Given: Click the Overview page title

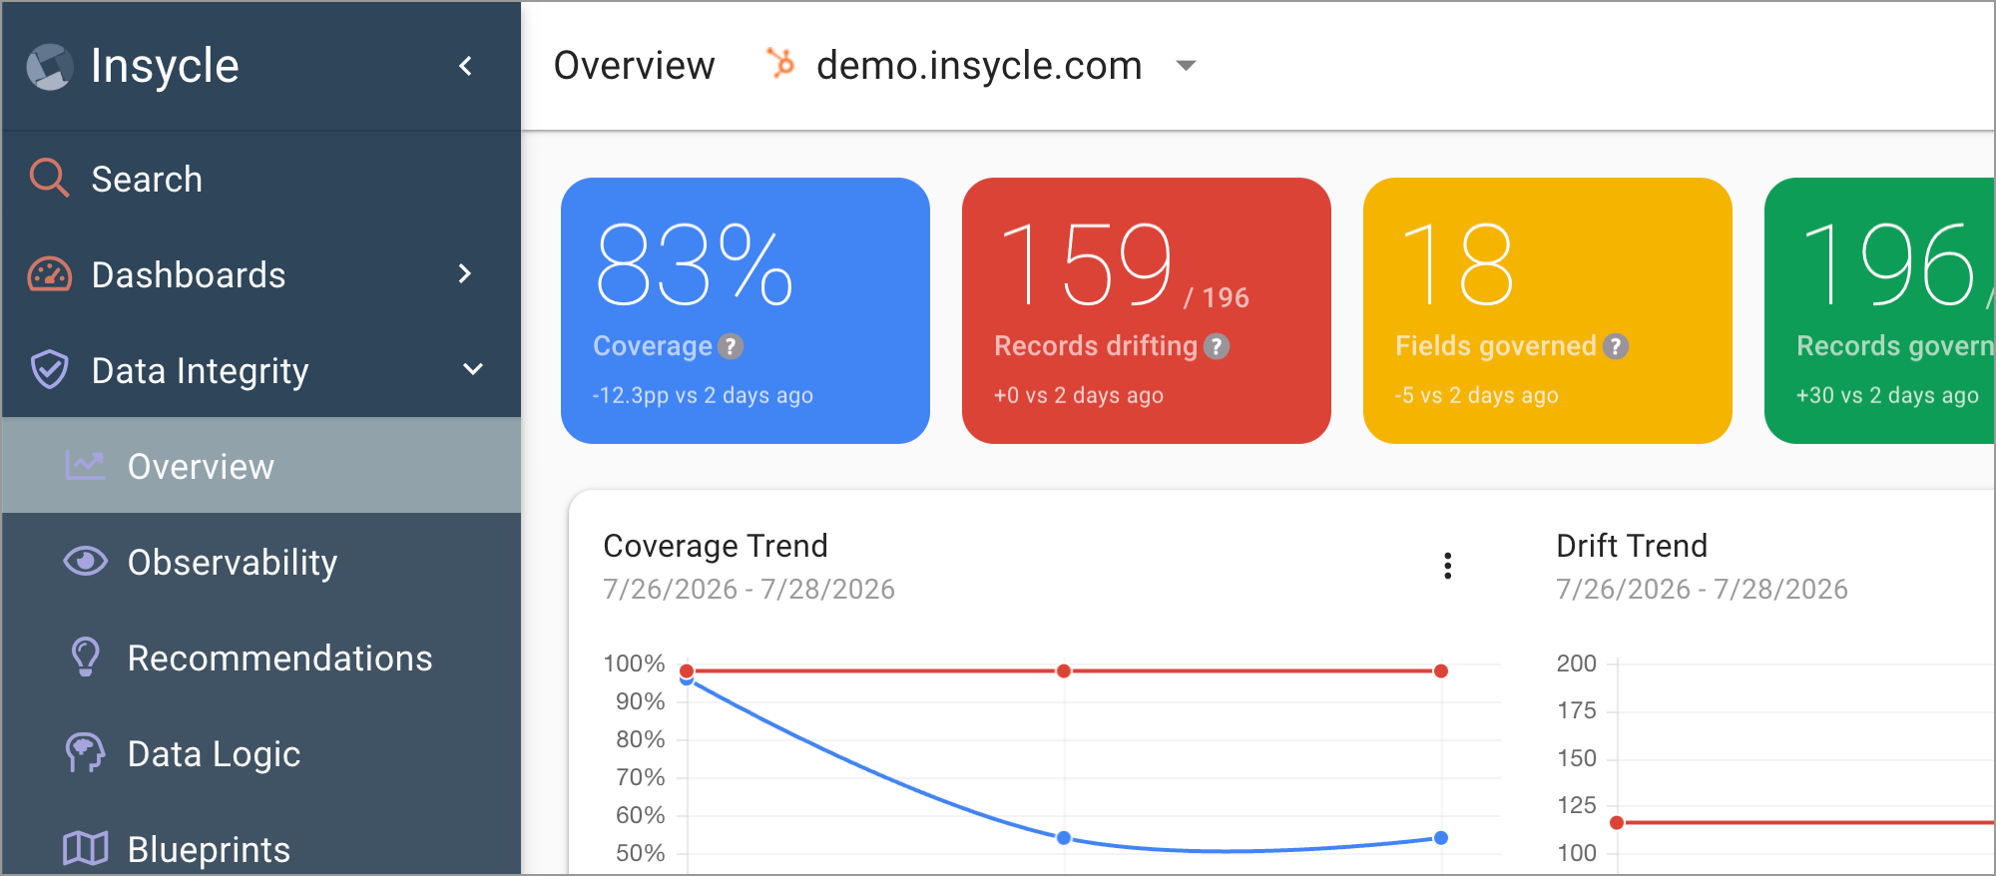Looking at the screenshot, I should [634, 66].
